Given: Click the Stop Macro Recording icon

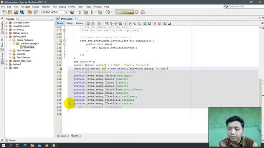Looking at the screenshot, I should [x=159, y=23].
